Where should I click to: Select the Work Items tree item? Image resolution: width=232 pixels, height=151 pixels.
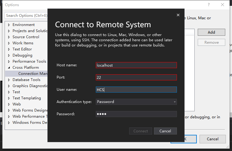click(23, 43)
